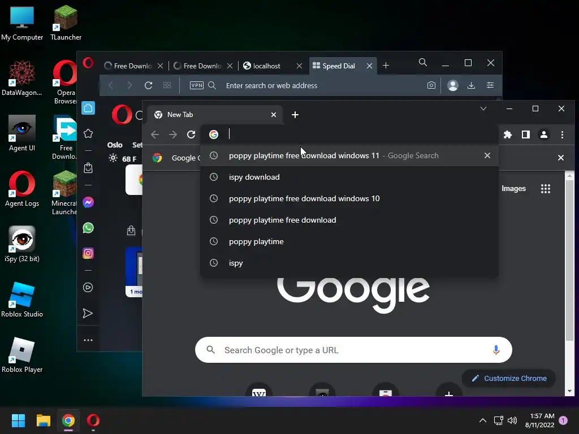
Task: Select TLauncher desktop icon
Action: click(66, 23)
